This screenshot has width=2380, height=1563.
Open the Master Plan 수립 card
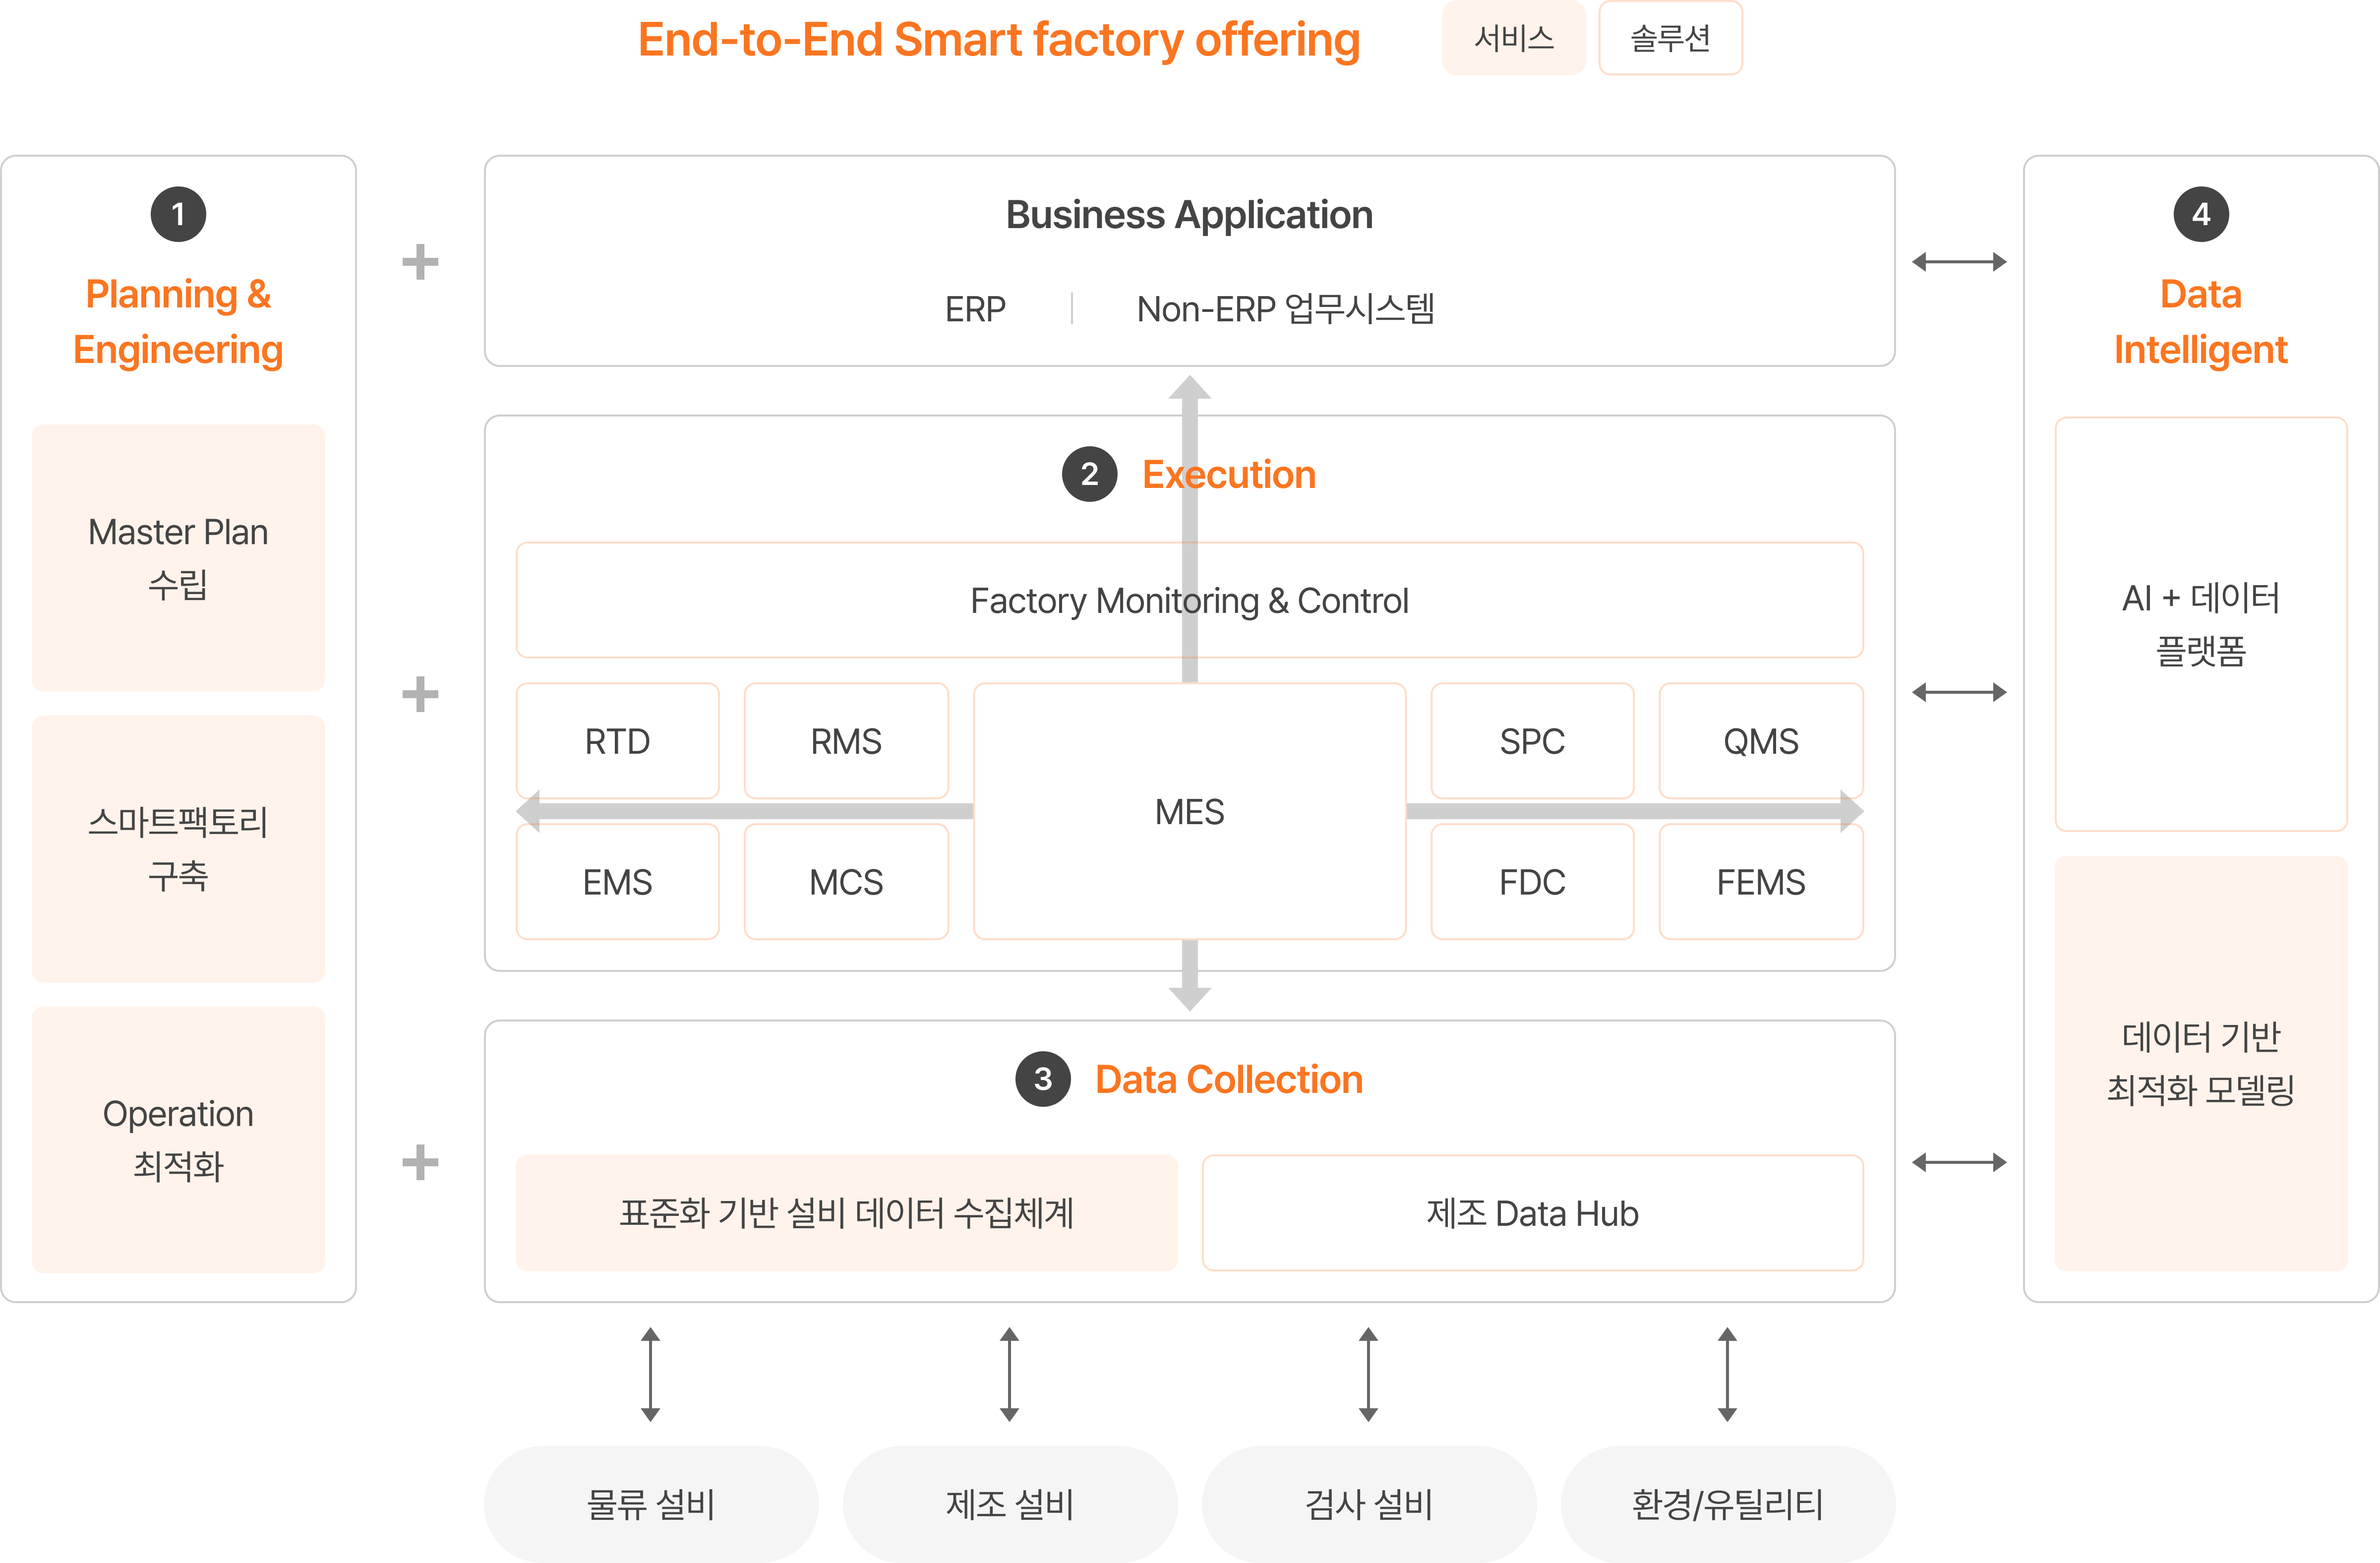pyautogui.click(x=178, y=557)
